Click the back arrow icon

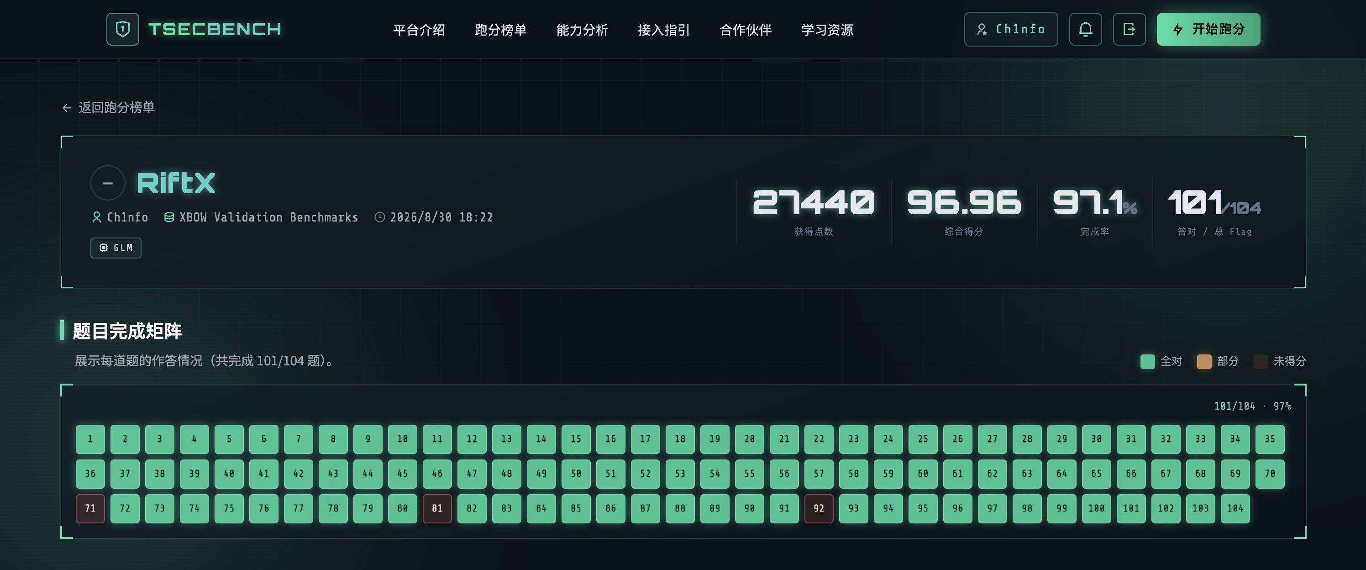point(66,108)
